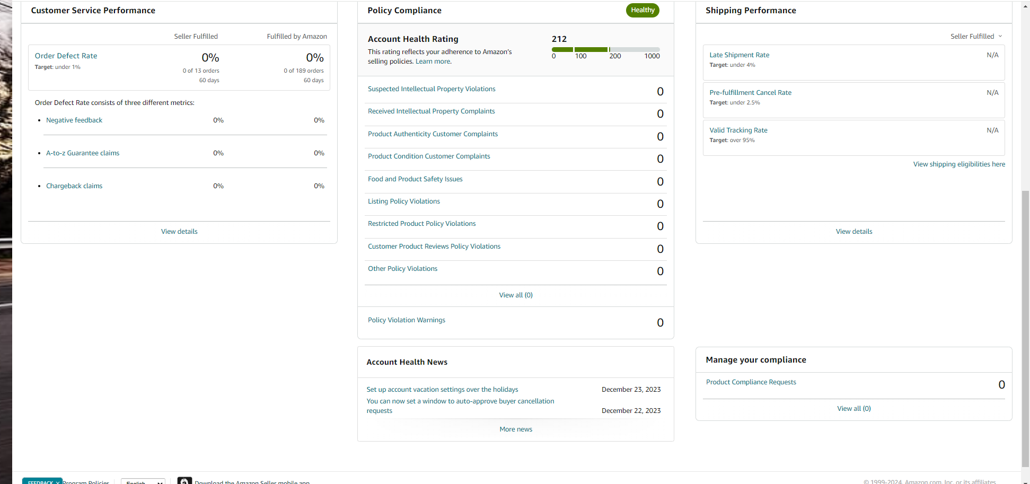Click the Seller Fulfilled column header in Customer Service
This screenshot has width=1030, height=484.
(196, 37)
